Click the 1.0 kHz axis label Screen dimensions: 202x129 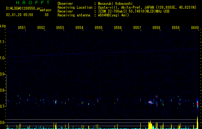[3, 58]
